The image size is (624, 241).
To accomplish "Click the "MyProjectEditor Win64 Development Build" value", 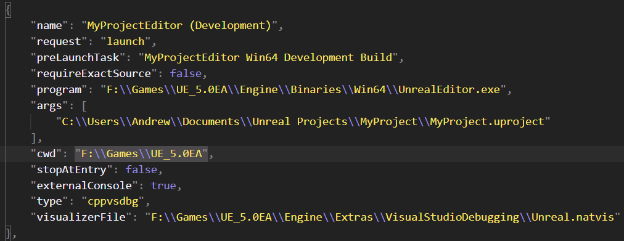I will 269,58.
